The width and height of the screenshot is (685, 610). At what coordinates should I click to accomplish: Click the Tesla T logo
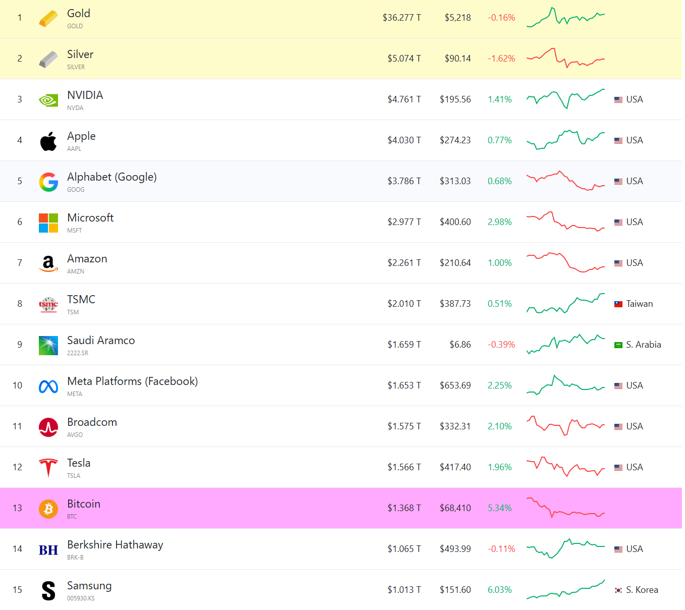tap(48, 468)
